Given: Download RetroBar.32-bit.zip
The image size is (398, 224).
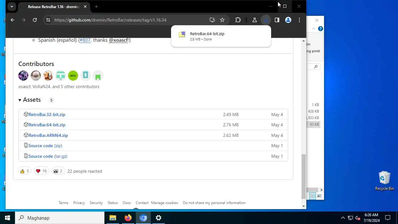Looking at the screenshot, I should coord(47,114).
